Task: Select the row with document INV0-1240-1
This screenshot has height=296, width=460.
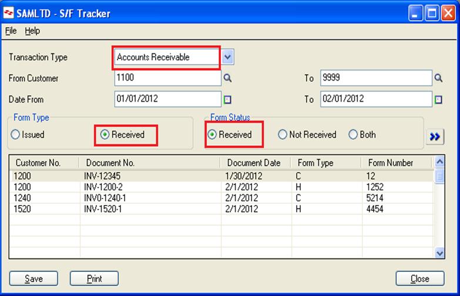Action: [221, 198]
